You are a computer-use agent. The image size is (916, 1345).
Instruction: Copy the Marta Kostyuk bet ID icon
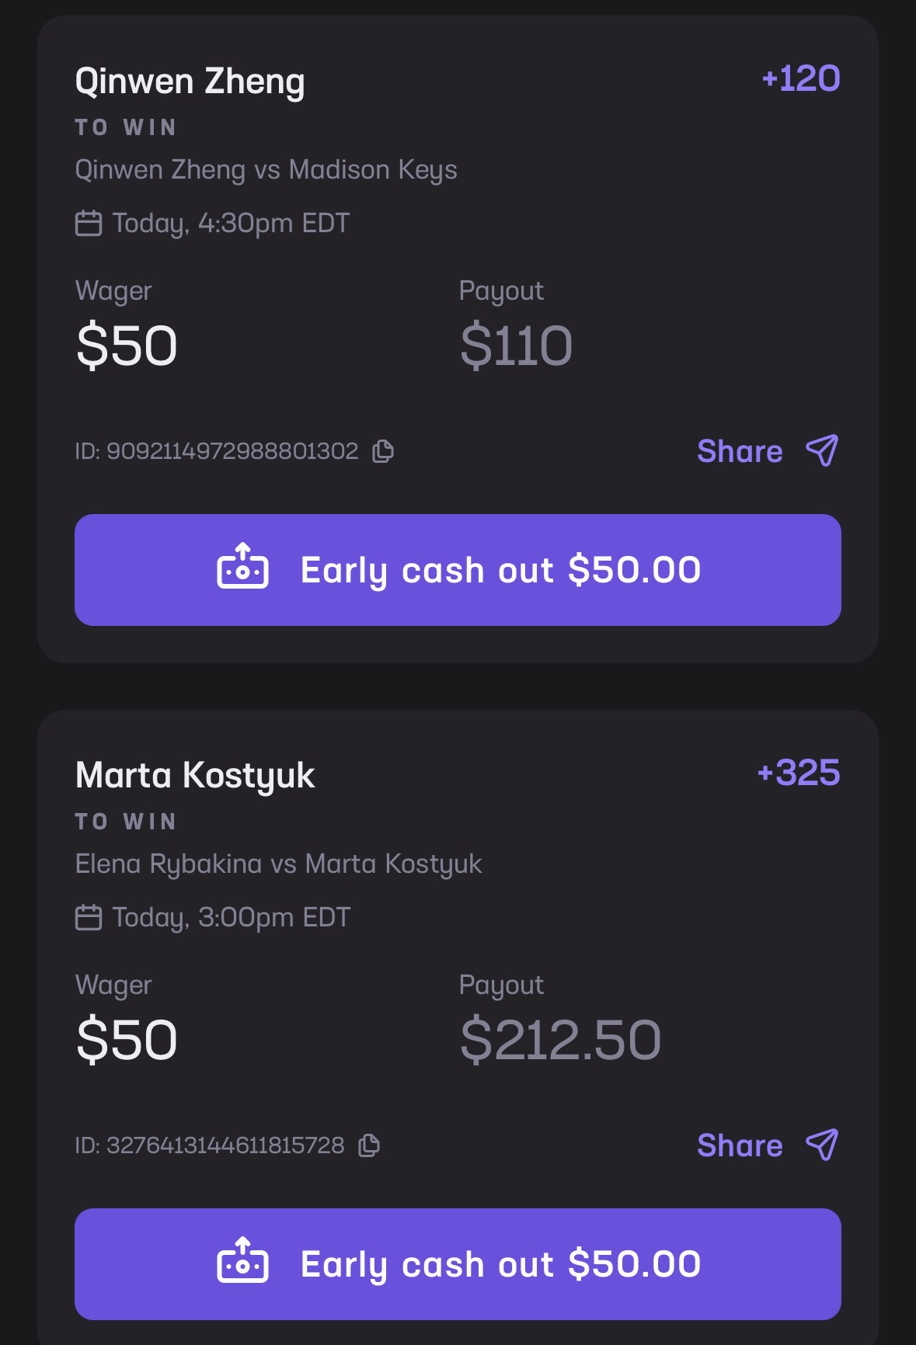(369, 1145)
